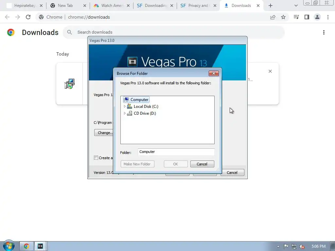Select the Downloads browser tab
Viewport: 335px width, 251px height.
point(241,6)
